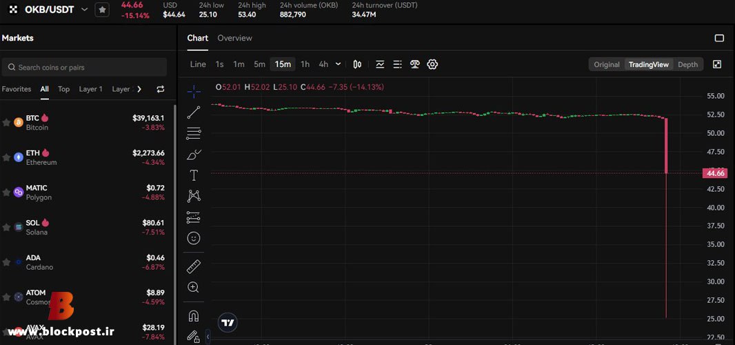Click the Search coins or pairs field
Screen dimensions: 735x345
tap(84, 67)
